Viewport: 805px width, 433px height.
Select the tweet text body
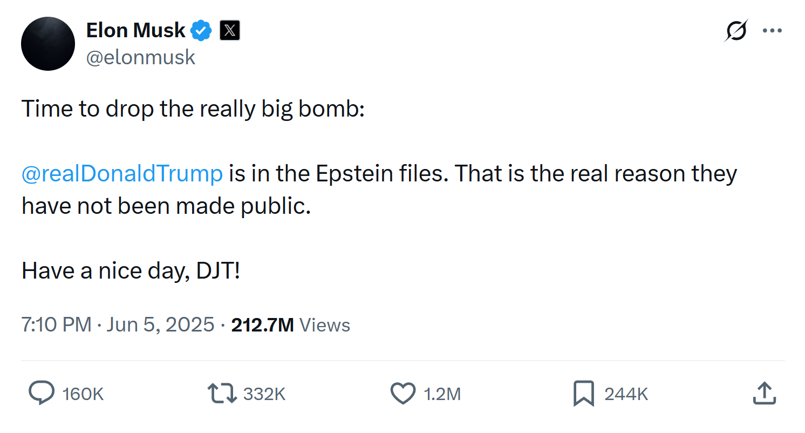point(378,189)
